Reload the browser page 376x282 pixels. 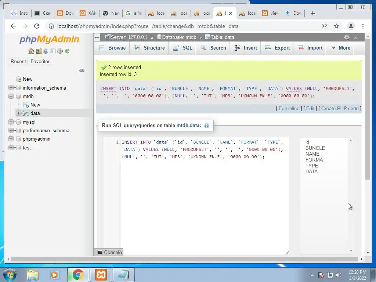point(37,26)
